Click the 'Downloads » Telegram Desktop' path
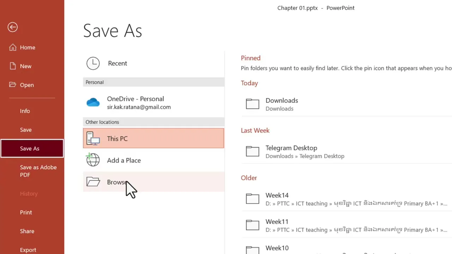Screen dimensions: 452x254 pyautogui.click(x=305, y=156)
